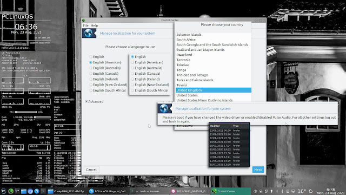Select English (New-Zealand) in left language list
Image resolution: width=346 pixels, height=195 pixels.
pyautogui.click(x=90, y=85)
